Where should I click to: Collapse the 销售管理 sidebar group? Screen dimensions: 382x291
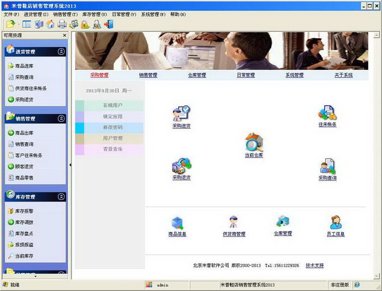point(61,118)
